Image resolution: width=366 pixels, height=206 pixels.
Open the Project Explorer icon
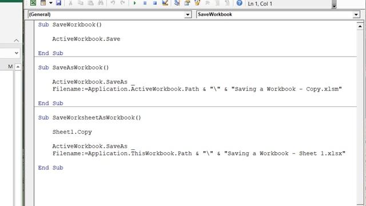[177, 3]
